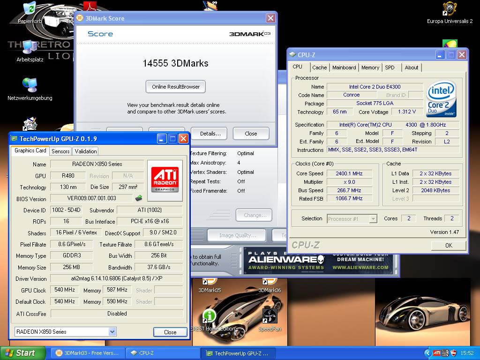Screen dimensions: 480x360
Task: Click the Instructions value MMX, SSE list
Action: click(393, 150)
